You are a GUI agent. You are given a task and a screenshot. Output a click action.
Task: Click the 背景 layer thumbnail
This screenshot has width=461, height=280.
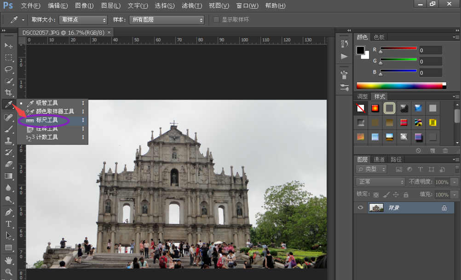tap(376, 207)
